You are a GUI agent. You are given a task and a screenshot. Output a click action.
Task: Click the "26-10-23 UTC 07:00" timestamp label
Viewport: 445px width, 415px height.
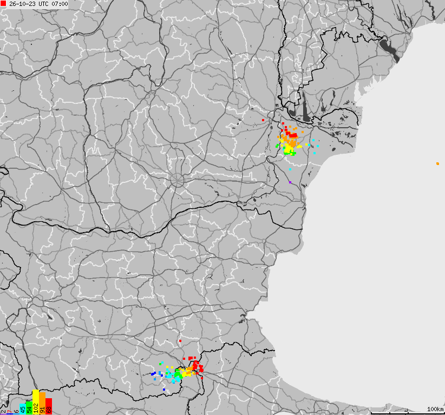(x=38, y=4)
